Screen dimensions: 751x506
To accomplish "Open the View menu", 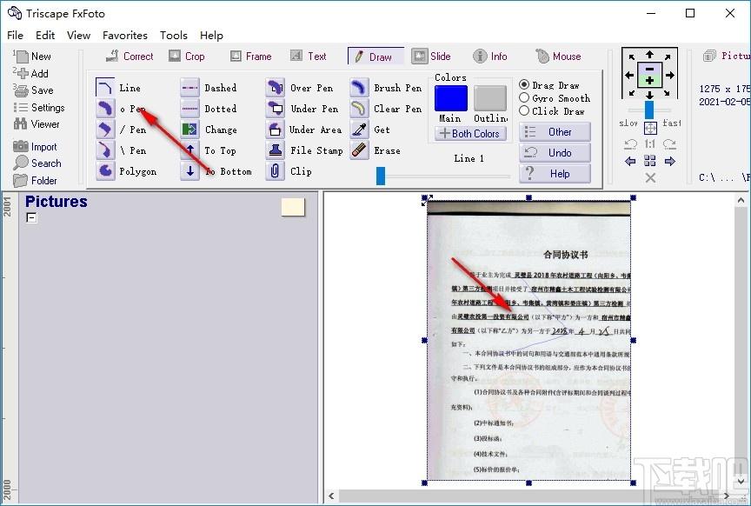I will (78, 36).
